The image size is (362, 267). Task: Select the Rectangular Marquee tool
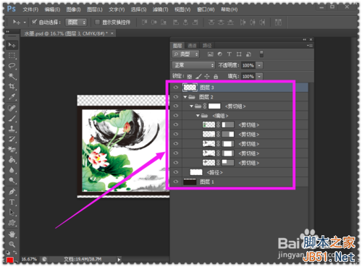point(12,56)
